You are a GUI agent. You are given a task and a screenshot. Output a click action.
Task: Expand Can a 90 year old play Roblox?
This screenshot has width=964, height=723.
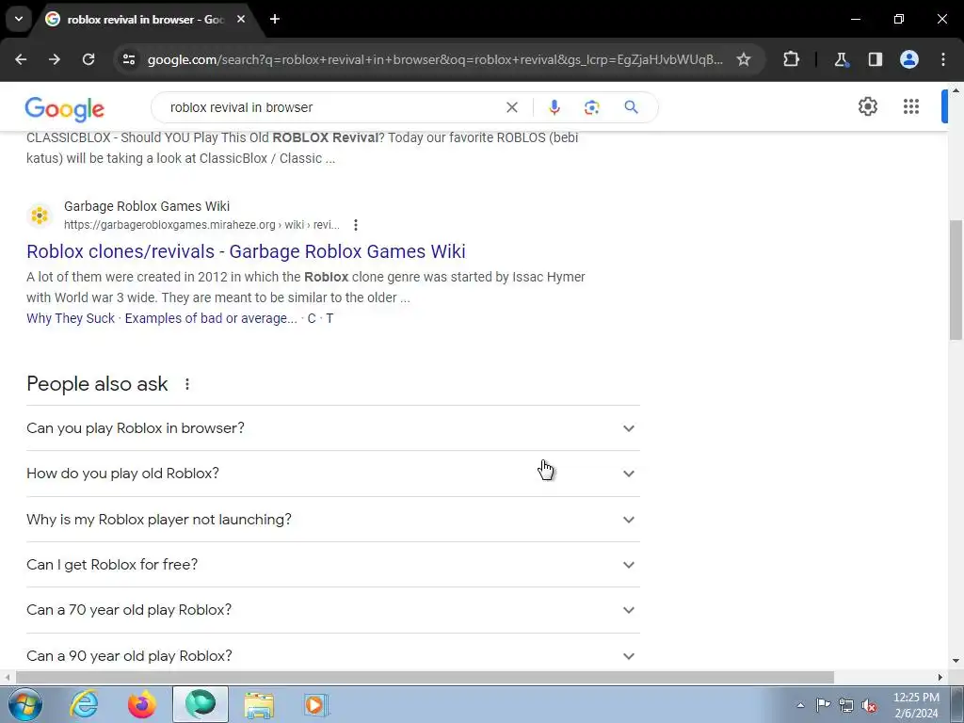click(x=332, y=655)
